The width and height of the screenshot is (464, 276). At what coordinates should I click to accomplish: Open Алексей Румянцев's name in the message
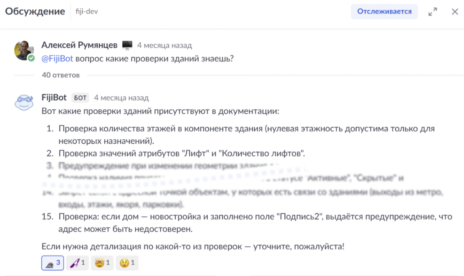pos(79,45)
